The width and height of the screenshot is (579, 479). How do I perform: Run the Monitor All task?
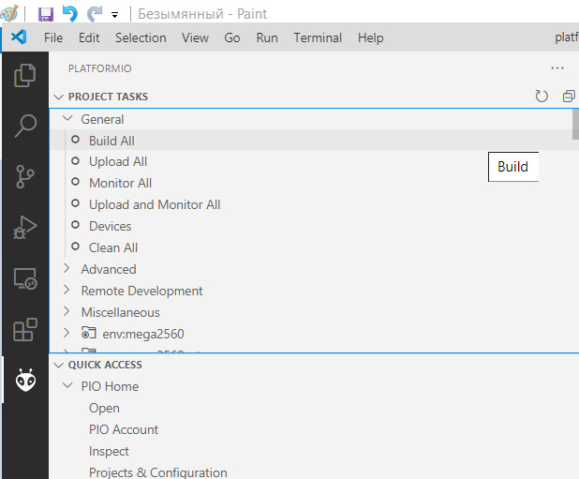(x=120, y=183)
